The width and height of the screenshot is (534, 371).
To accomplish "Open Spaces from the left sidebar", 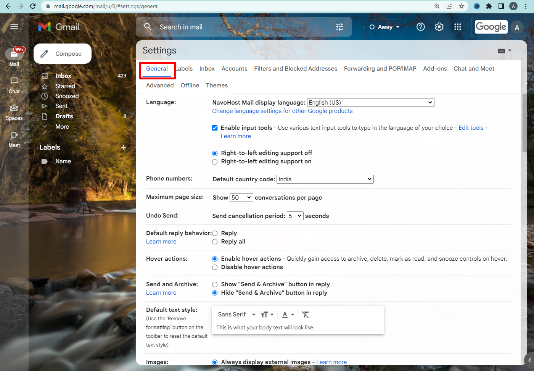I will coord(14,112).
